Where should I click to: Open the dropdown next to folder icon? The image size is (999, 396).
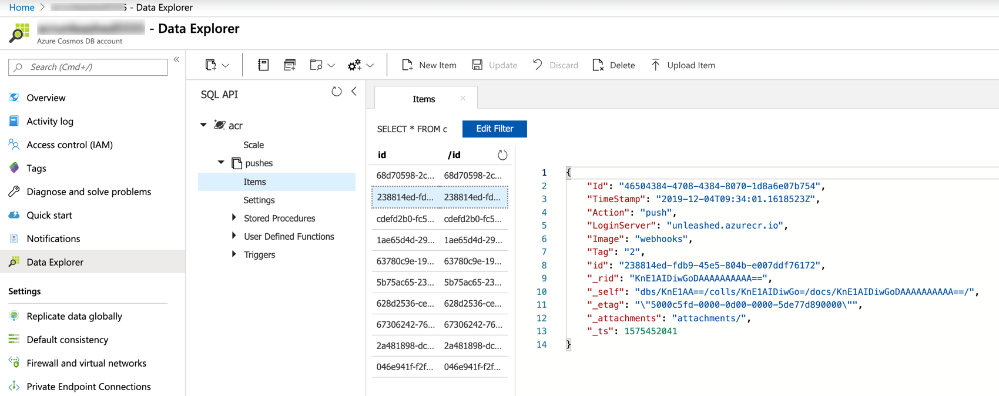tap(331, 66)
